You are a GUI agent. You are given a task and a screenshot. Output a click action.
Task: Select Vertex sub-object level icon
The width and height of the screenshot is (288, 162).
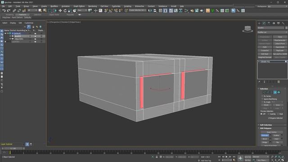[265, 92]
